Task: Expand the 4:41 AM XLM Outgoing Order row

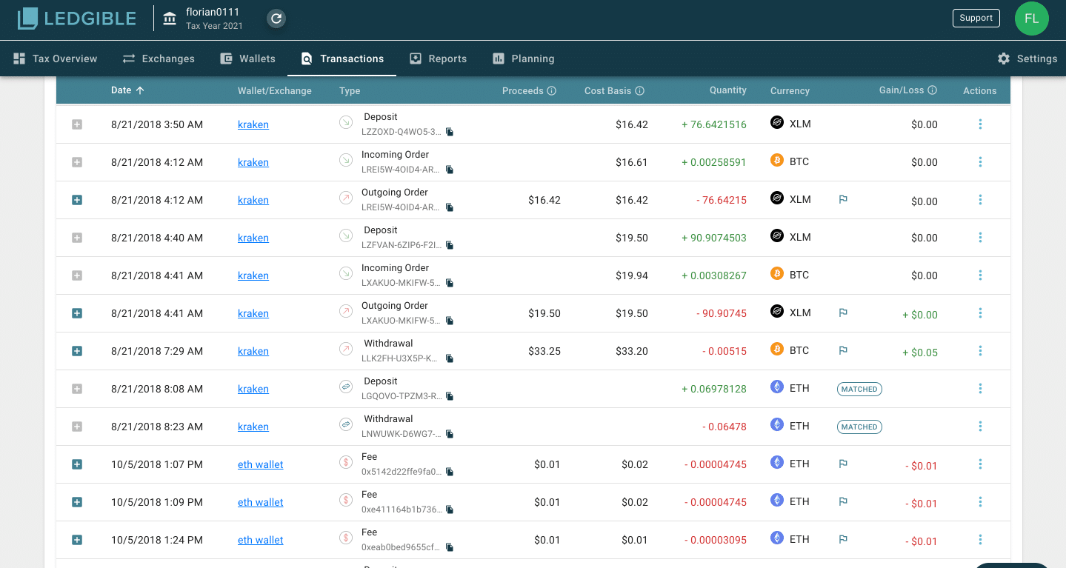Action: coord(77,313)
